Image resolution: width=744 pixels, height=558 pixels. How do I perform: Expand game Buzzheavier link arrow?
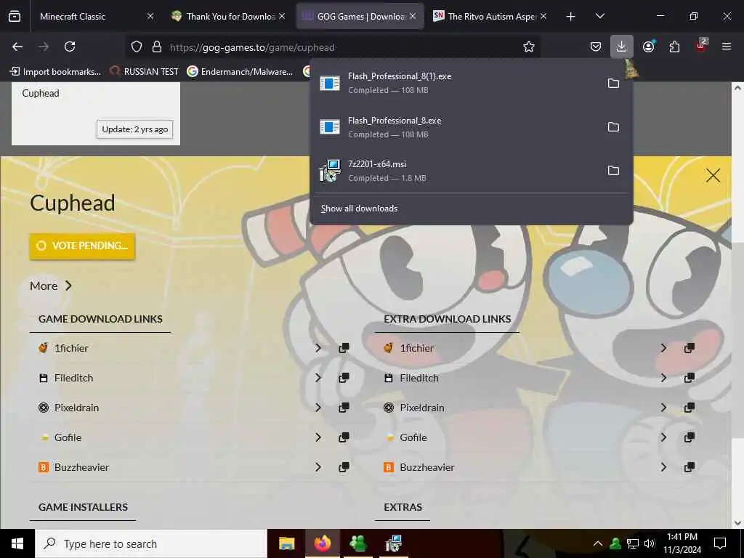[318, 467]
